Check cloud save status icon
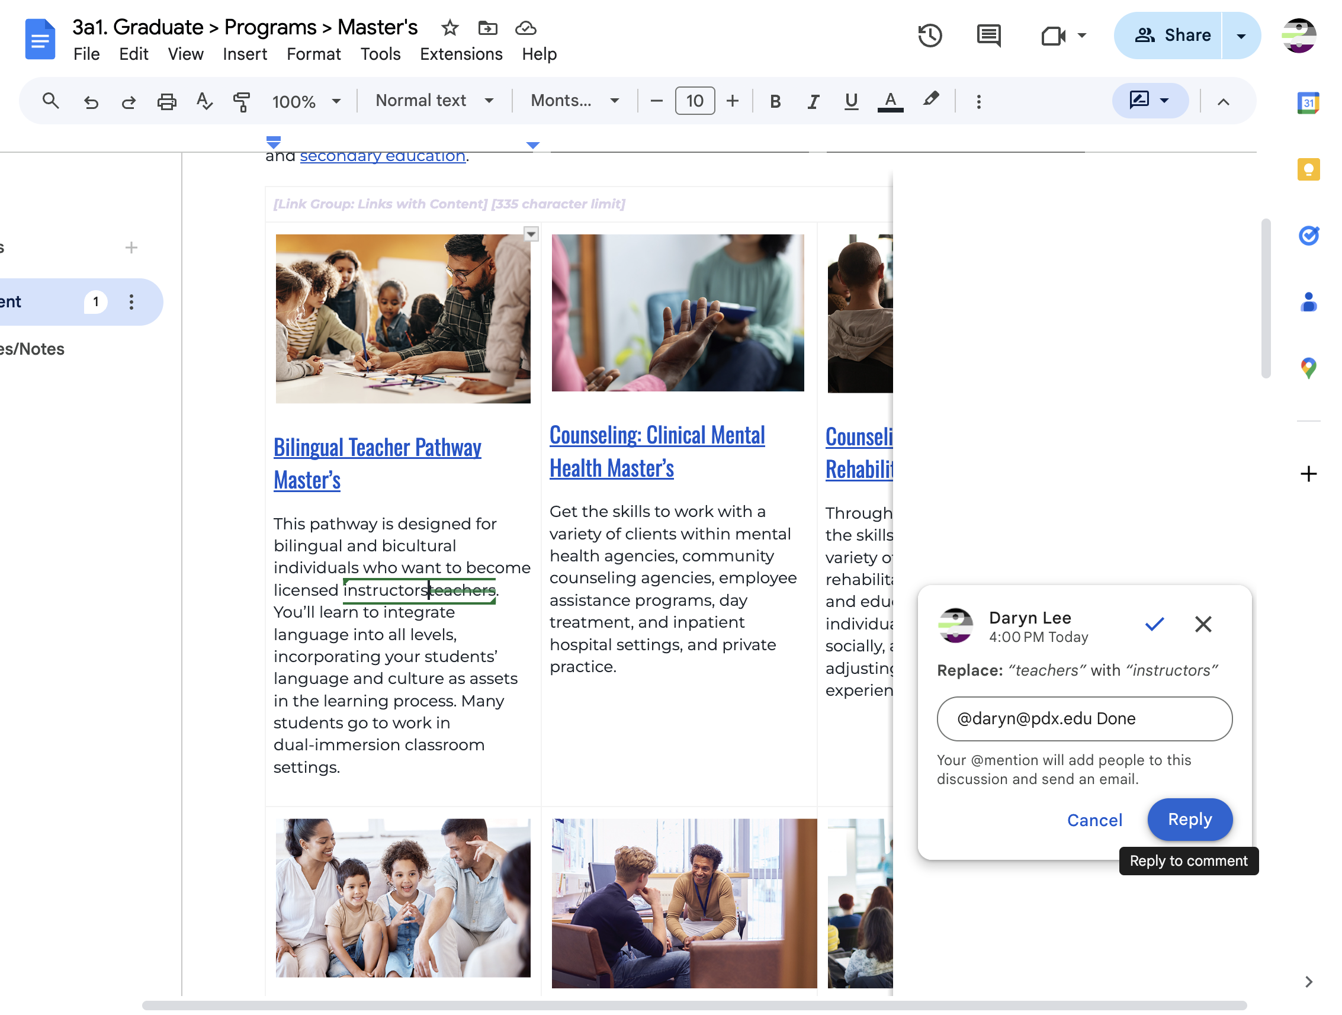1342x1015 pixels. pos(525,28)
